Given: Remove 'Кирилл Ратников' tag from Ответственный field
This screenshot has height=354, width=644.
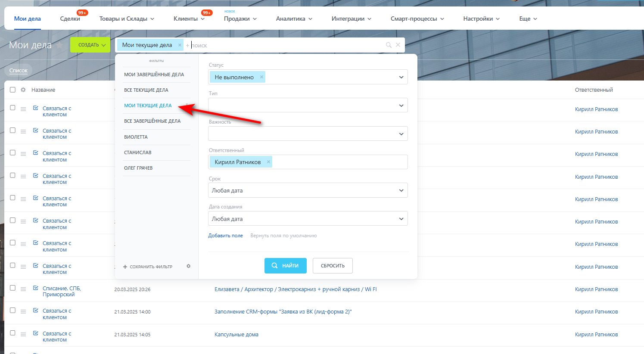Looking at the screenshot, I should [x=268, y=162].
